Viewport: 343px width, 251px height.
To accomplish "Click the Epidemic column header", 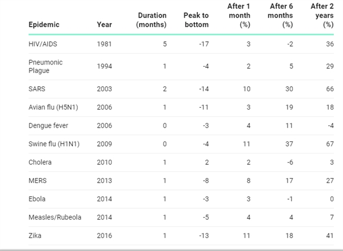I will (44, 25).
